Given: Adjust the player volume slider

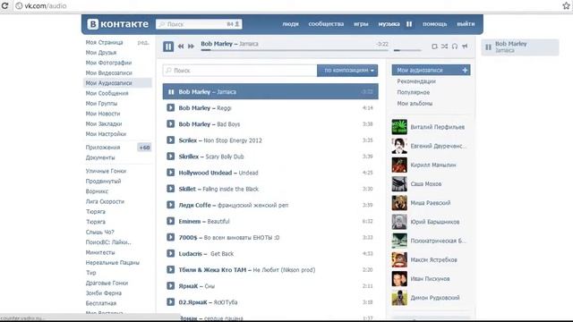Looking at the screenshot, I should [x=407, y=50].
